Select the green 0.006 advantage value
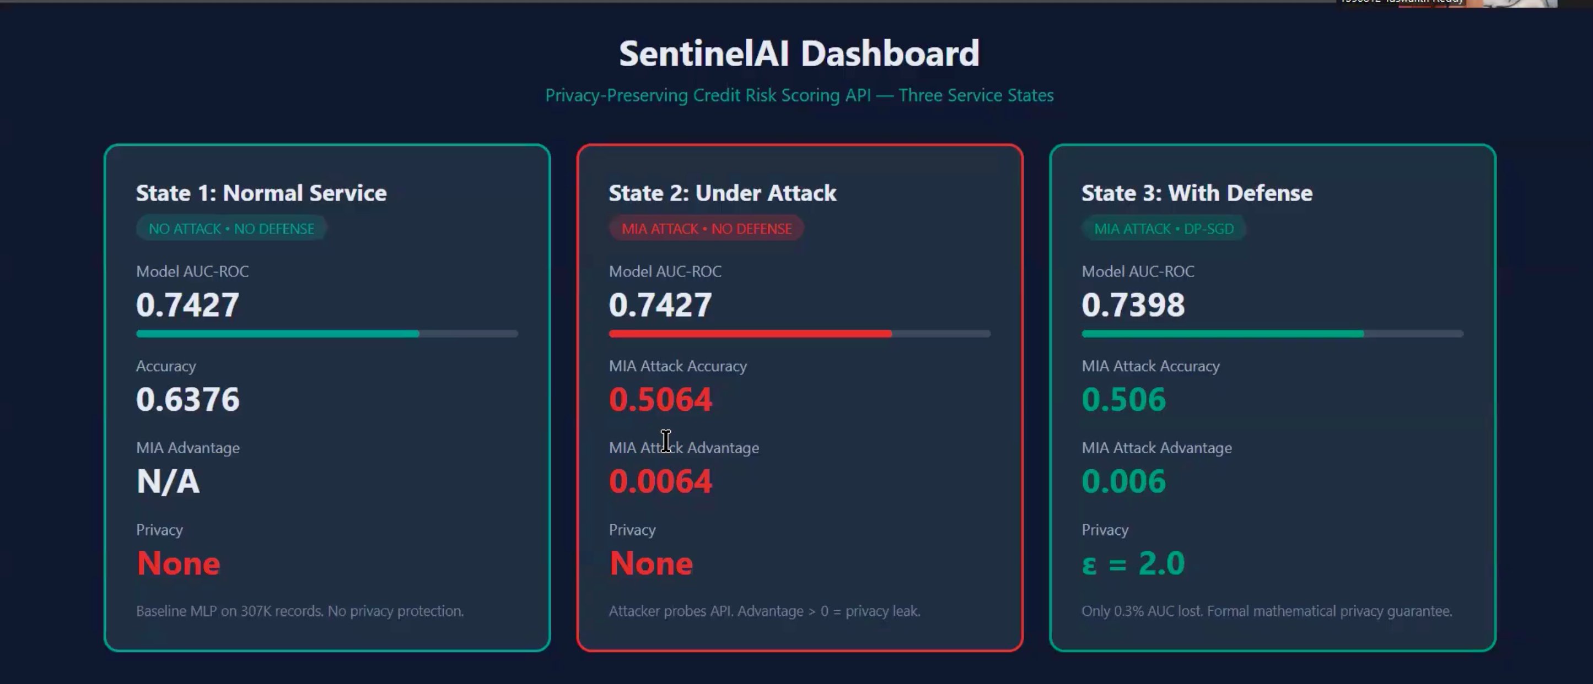 coord(1123,481)
